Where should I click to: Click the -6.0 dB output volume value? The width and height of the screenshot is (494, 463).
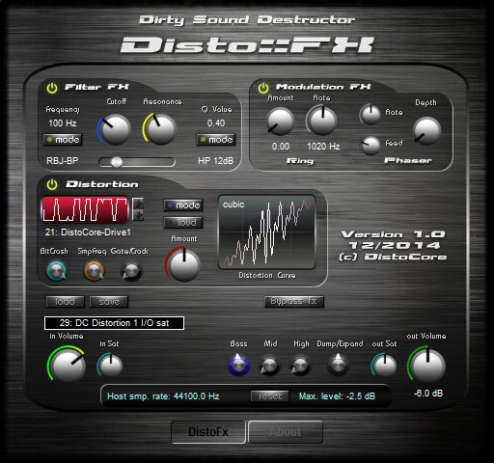[x=428, y=394]
